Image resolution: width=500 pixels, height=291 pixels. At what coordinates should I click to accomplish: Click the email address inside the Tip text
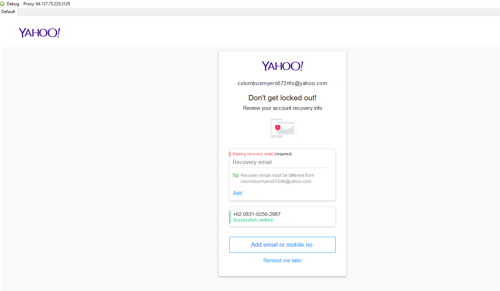coord(276,181)
